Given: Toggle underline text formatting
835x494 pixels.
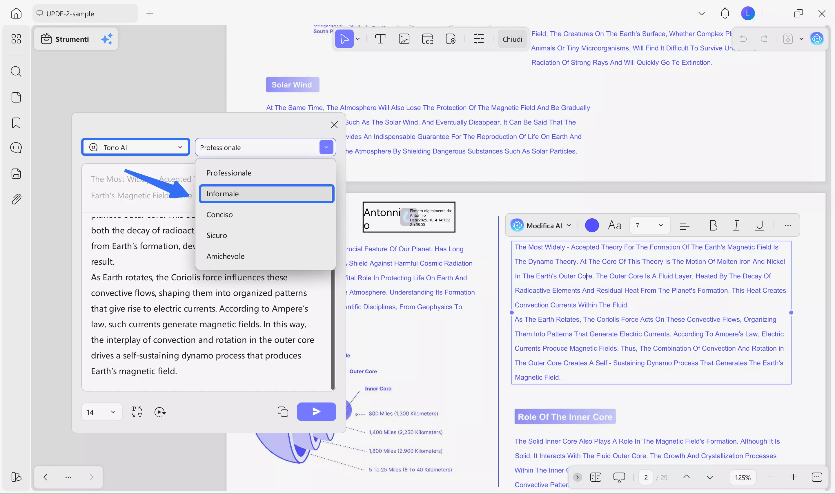Looking at the screenshot, I should (759, 225).
